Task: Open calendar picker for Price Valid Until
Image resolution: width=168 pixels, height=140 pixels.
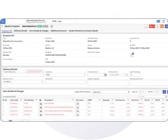Action: click(105, 75)
